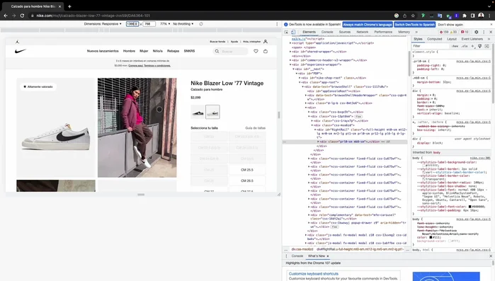The width and height of the screenshot is (495, 281).
Task: Open device toolbar more options menu
Action: click(x=277, y=24)
